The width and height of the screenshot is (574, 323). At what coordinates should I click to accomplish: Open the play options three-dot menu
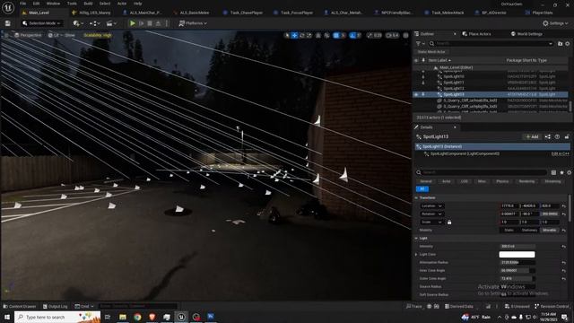[x=167, y=23]
